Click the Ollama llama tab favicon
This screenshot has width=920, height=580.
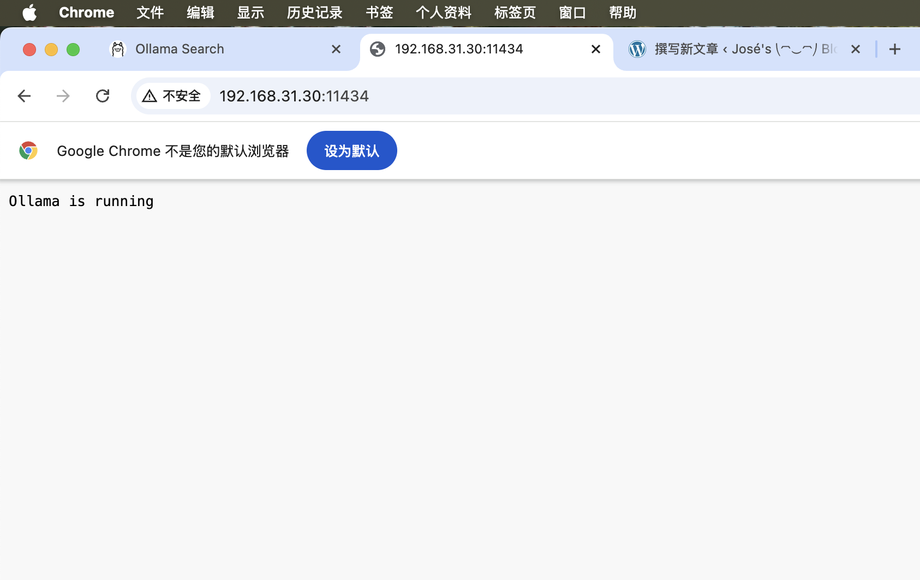[118, 49]
